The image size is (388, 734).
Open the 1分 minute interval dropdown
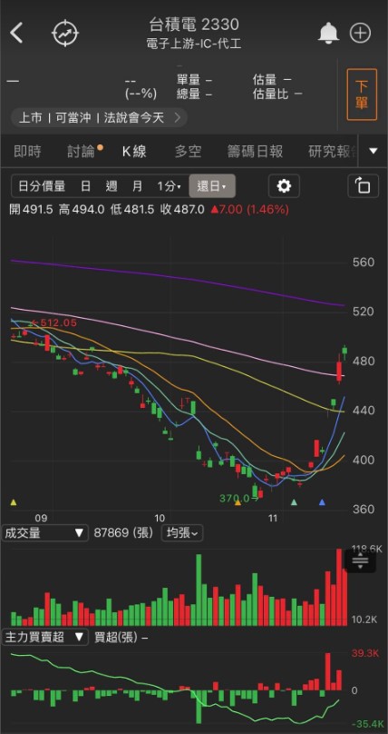169,186
